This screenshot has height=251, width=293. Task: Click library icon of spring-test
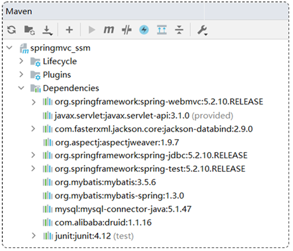[x=47, y=169]
